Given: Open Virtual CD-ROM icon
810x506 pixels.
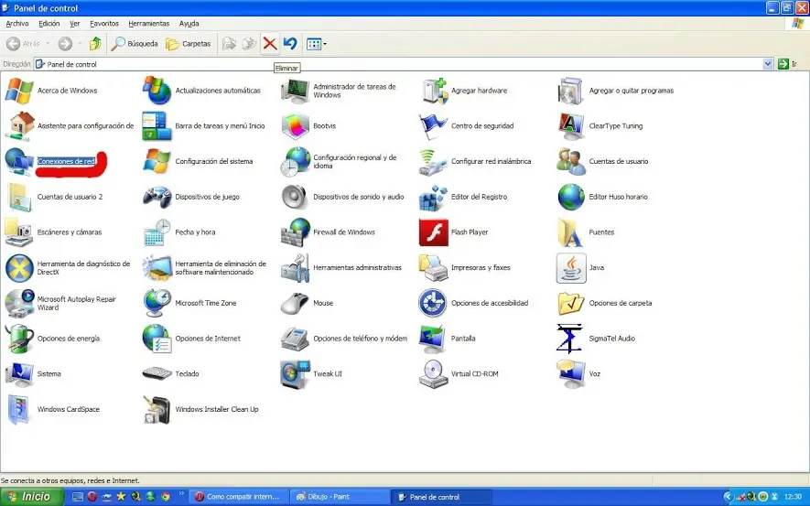Looking at the screenshot, I should point(433,374).
